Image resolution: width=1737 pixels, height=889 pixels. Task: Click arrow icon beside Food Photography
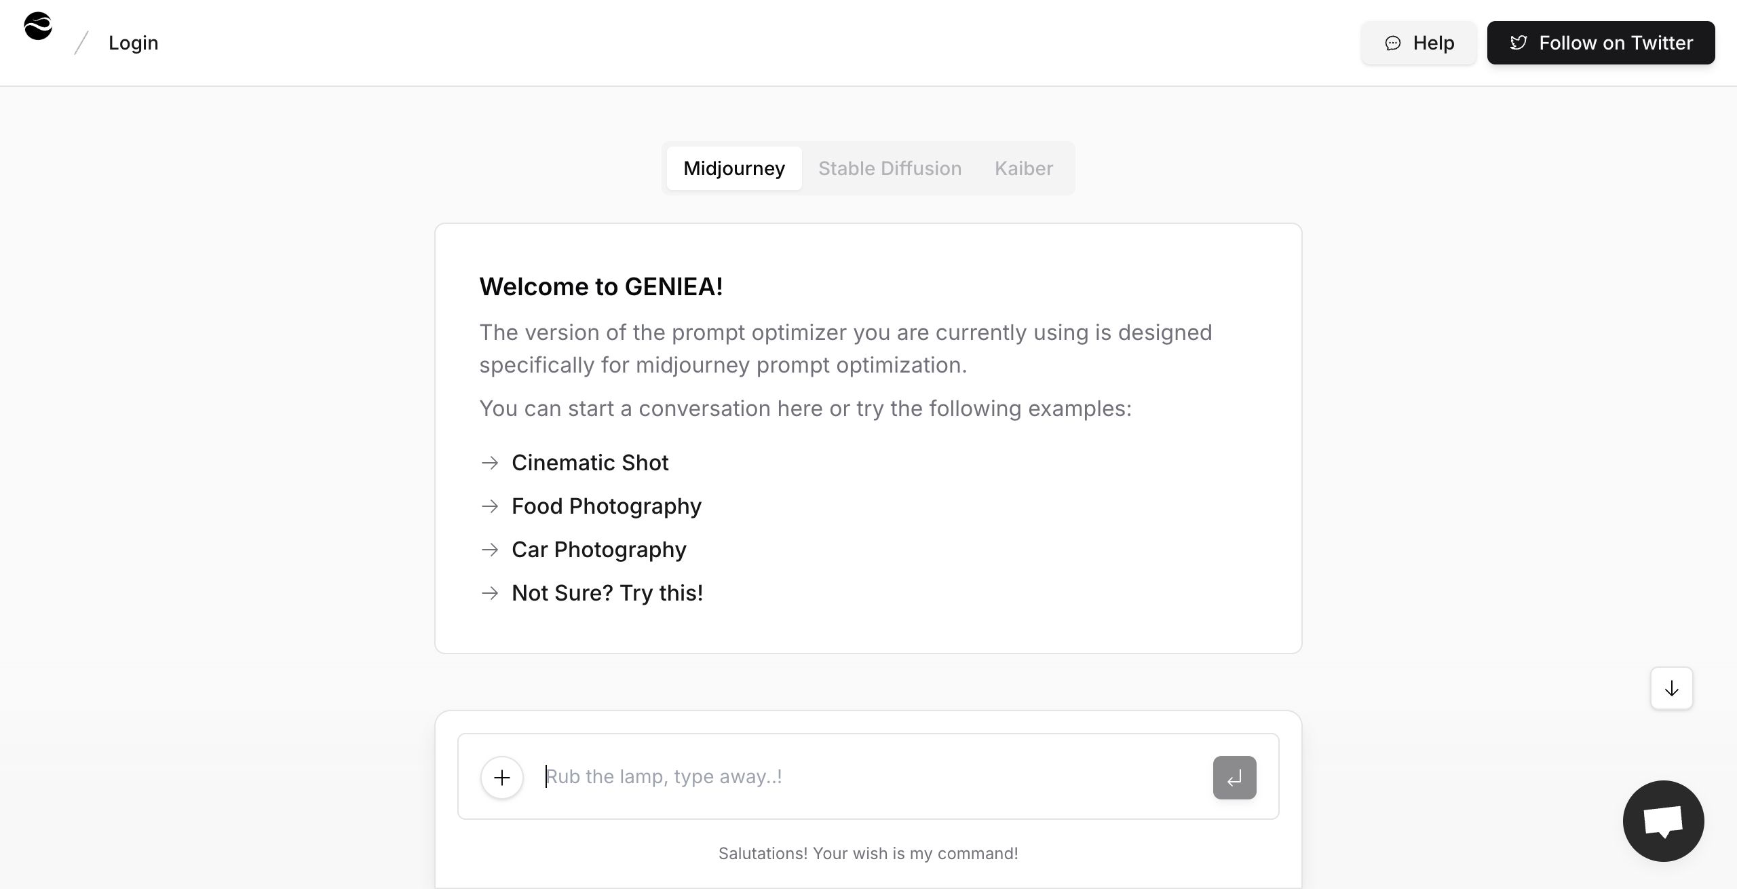click(490, 506)
